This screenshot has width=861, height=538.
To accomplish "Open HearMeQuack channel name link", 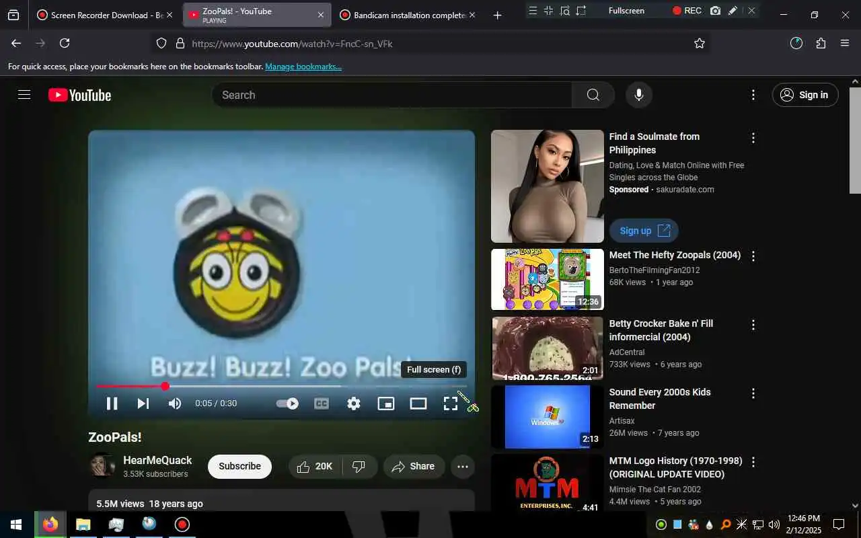I will point(157,460).
